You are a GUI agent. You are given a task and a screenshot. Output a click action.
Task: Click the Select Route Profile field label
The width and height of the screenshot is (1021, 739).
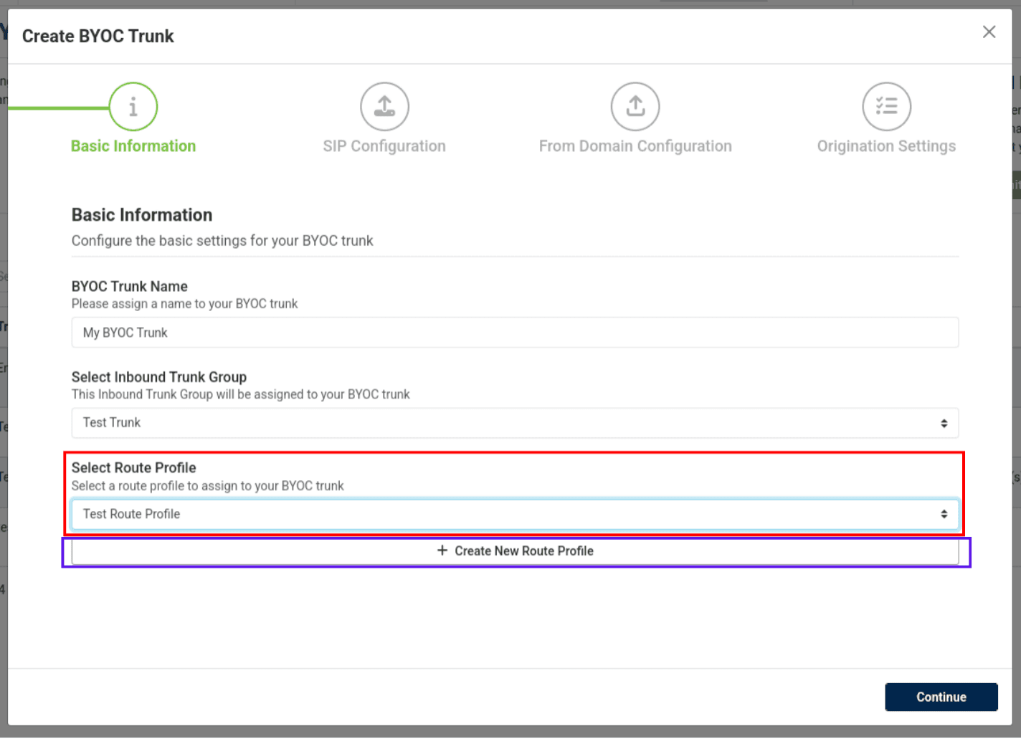coord(134,468)
